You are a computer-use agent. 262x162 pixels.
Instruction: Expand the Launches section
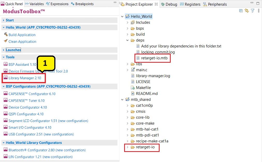(4, 50)
